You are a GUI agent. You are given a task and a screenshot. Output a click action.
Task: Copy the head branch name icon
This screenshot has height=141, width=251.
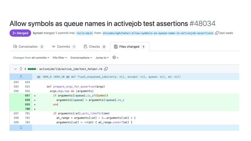(217, 33)
